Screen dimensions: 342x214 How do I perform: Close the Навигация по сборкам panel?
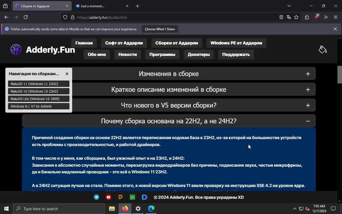click(x=67, y=74)
